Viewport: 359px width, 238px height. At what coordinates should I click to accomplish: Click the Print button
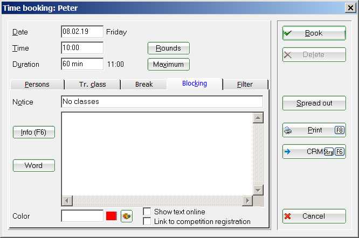pyautogui.click(x=314, y=130)
